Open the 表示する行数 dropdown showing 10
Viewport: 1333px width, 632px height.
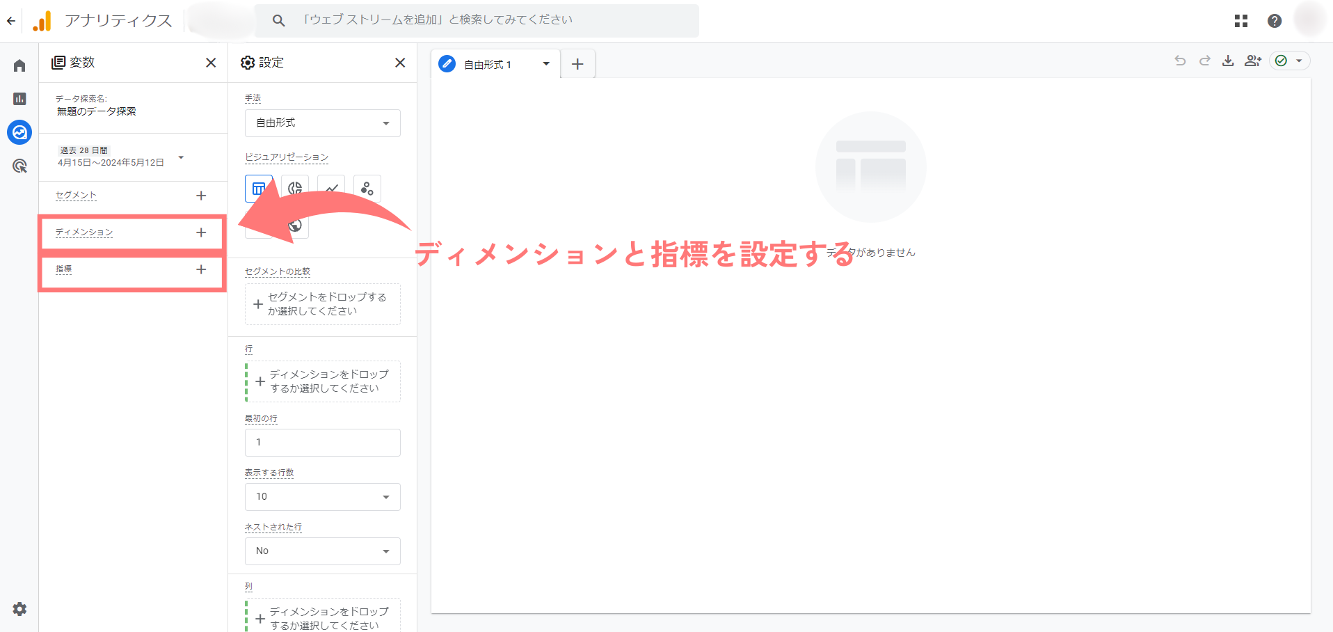[323, 497]
